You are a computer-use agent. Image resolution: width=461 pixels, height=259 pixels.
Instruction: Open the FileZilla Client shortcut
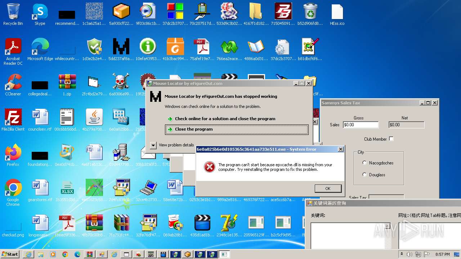pos(13,120)
